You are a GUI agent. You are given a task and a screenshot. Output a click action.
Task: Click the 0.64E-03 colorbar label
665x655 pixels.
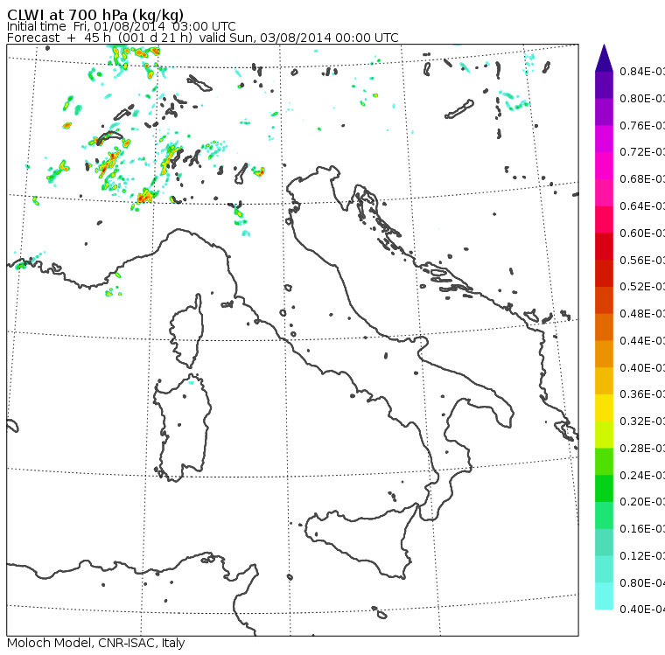tap(642, 206)
